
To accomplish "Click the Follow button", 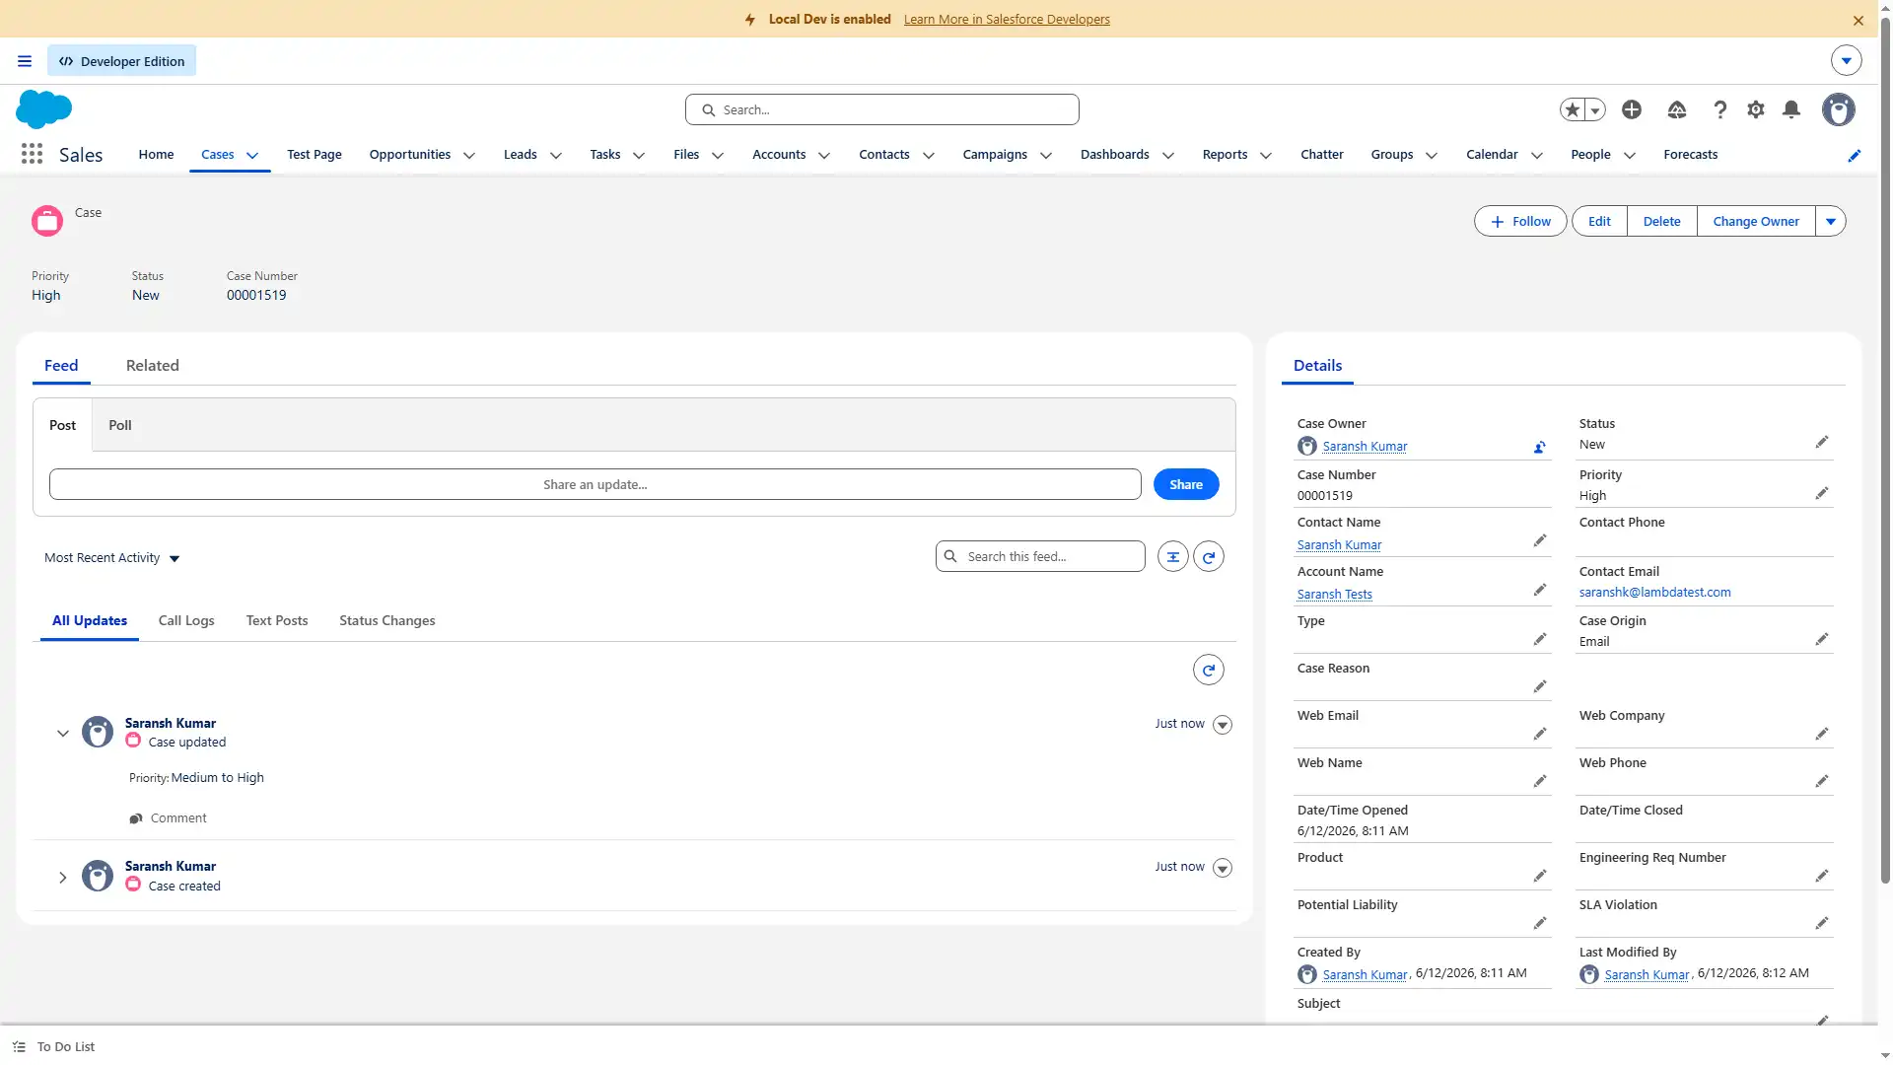I will point(1520,221).
